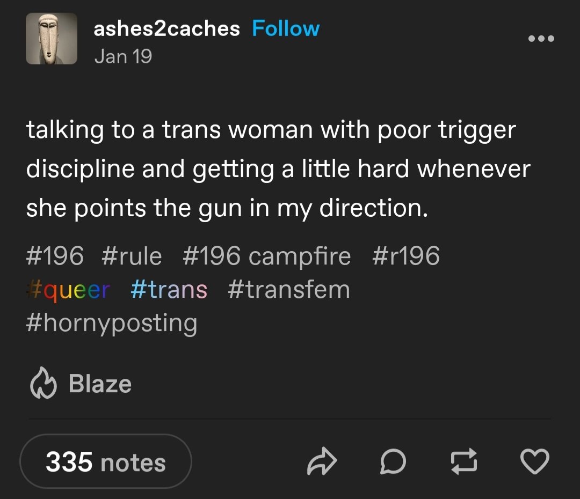The height and width of the screenshot is (499, 580).
Task: Follow the ashes2caches blog
Action: [286, 28]
